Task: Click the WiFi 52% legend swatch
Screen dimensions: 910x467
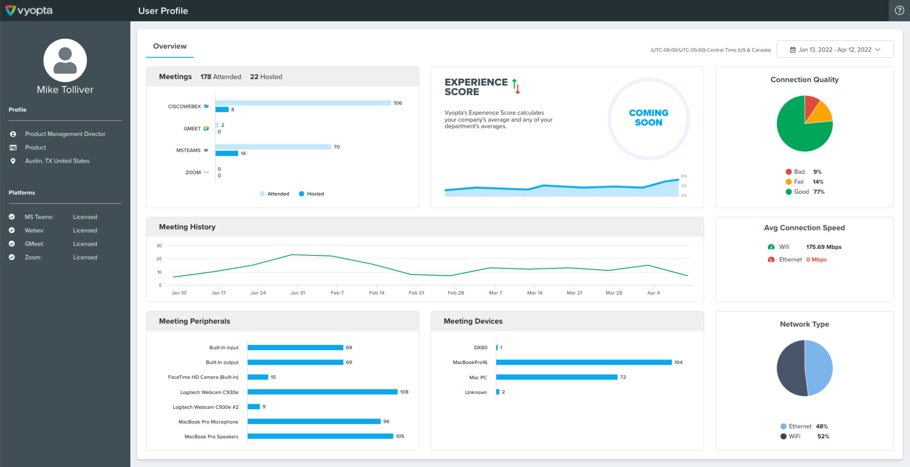Action: [783, 436]
